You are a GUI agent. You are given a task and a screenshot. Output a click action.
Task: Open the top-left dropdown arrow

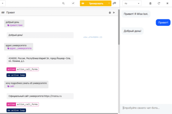tap(3, 3)
